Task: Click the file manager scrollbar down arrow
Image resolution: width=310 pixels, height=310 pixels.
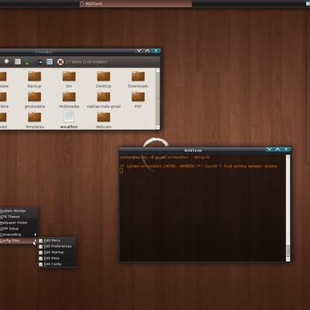Action: (x=157, y=127)
